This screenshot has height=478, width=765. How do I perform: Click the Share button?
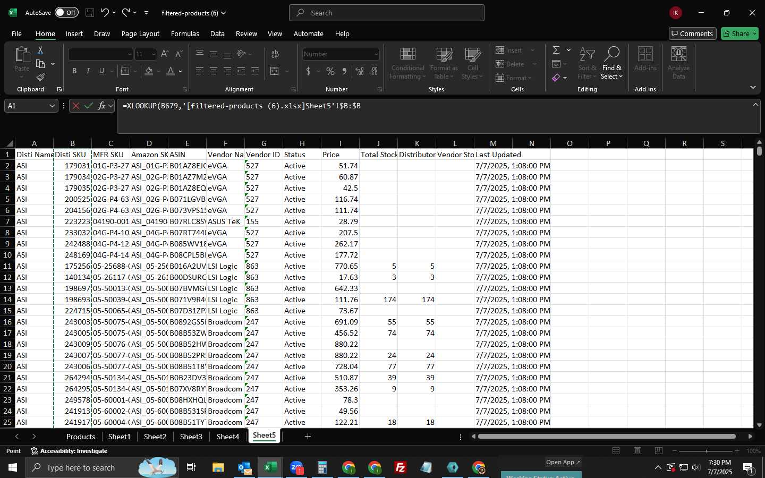pyautogui.click(x=739, y=33)
